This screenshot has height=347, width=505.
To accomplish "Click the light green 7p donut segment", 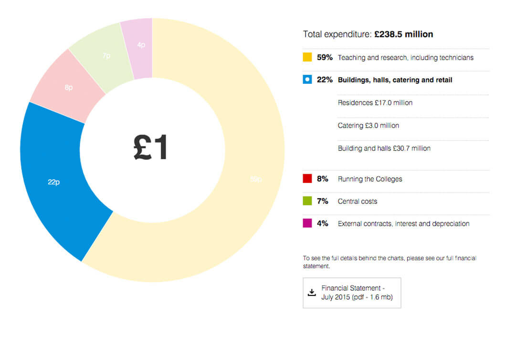I will point(105,56).
